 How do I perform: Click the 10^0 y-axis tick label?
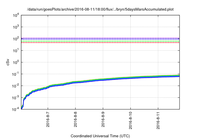(16, 62)
